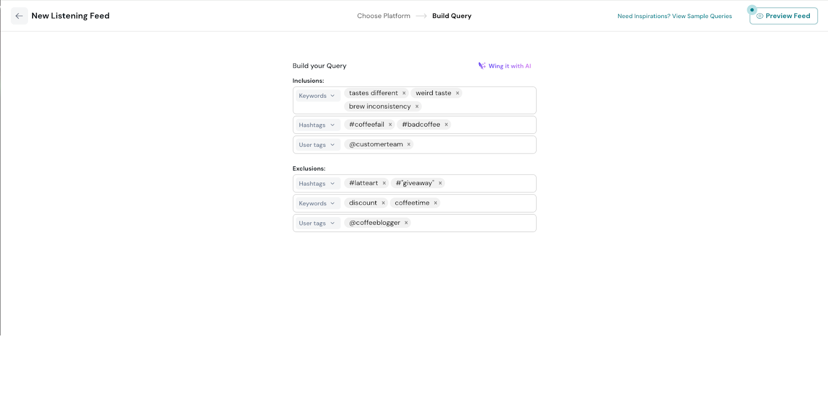
Task: Open the View Sample Queries link
Action: pos(674,17)
